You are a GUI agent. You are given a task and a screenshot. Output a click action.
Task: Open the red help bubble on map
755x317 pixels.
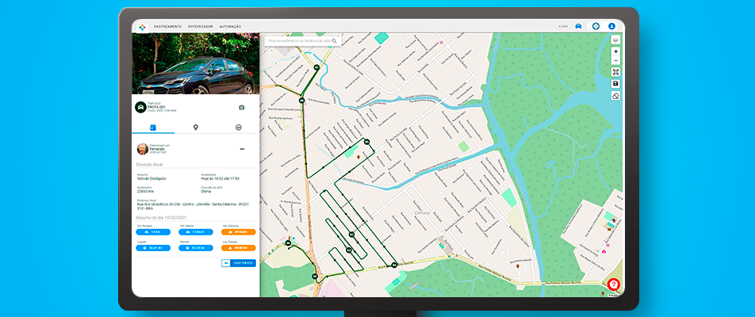pyautogui.click(x=613, y=285)
